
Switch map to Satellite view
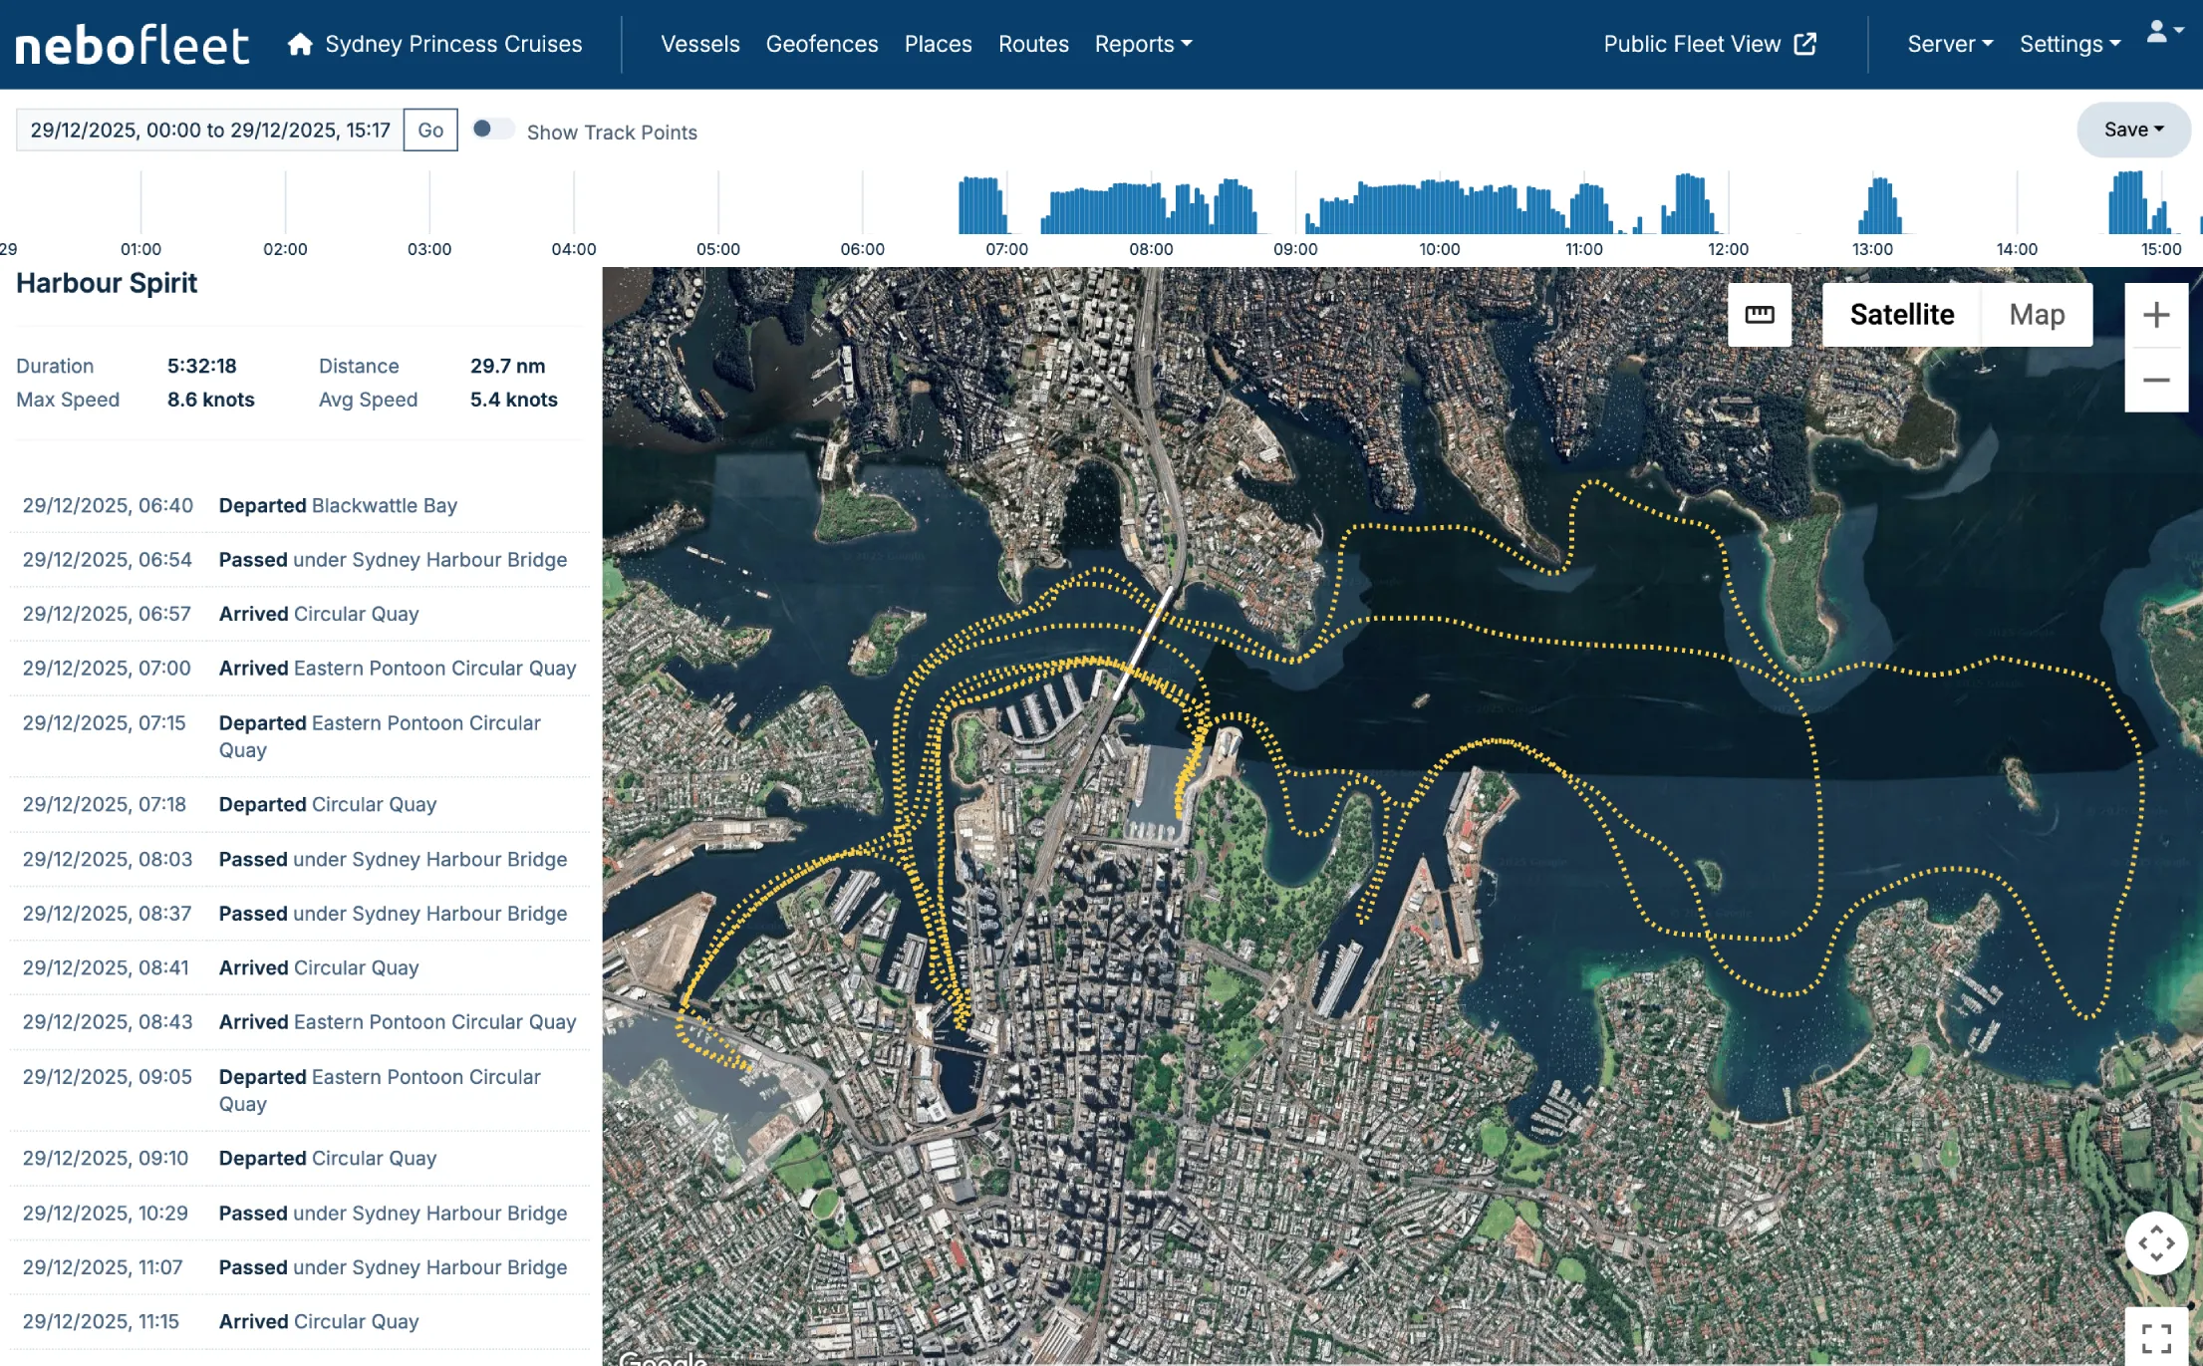[1901, 315]
